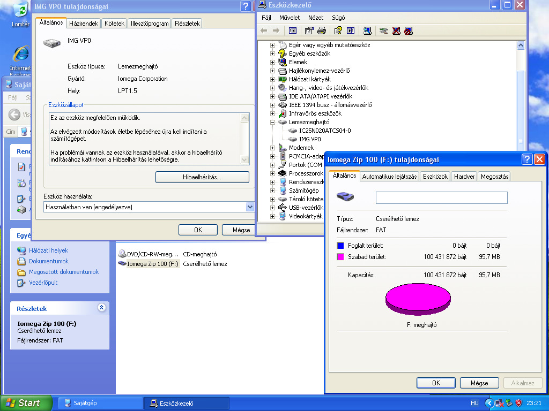Toggle the console tree pane icon
Image resolution: width=549 pixels, height=411 pixels.
point(293,31)
